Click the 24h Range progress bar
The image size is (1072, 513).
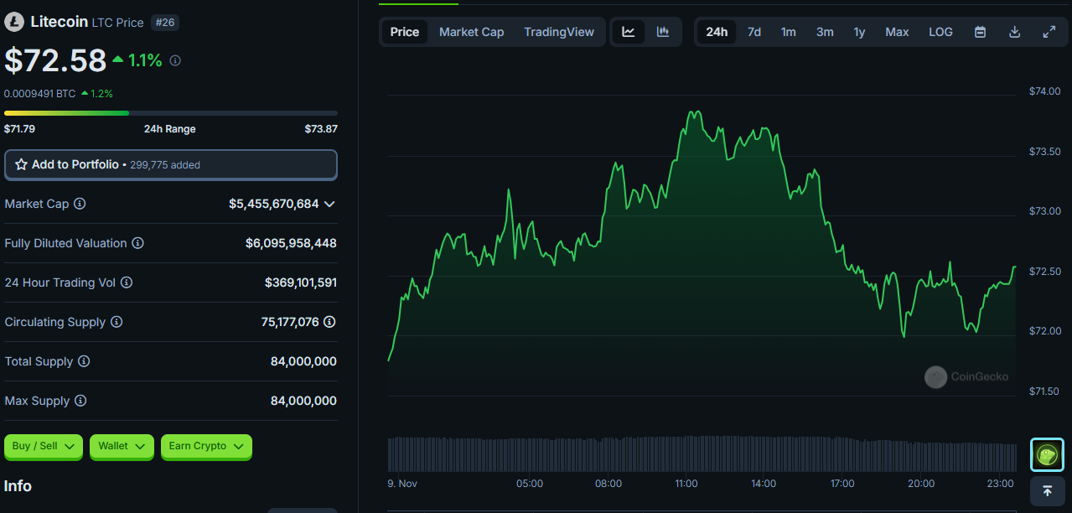click(171, 113)
